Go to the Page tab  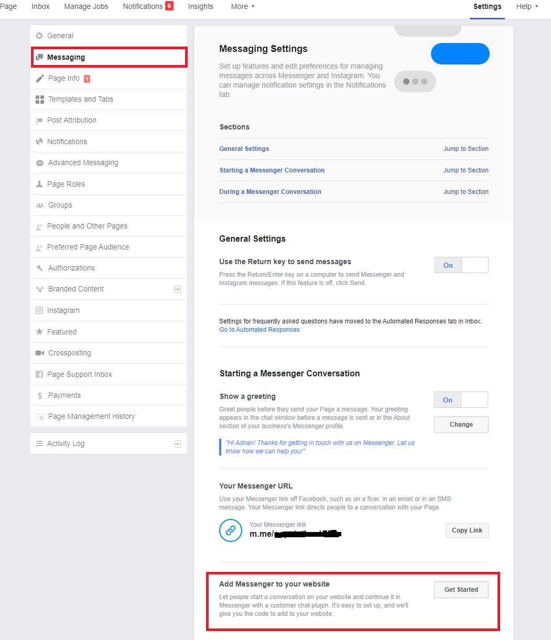8,6
